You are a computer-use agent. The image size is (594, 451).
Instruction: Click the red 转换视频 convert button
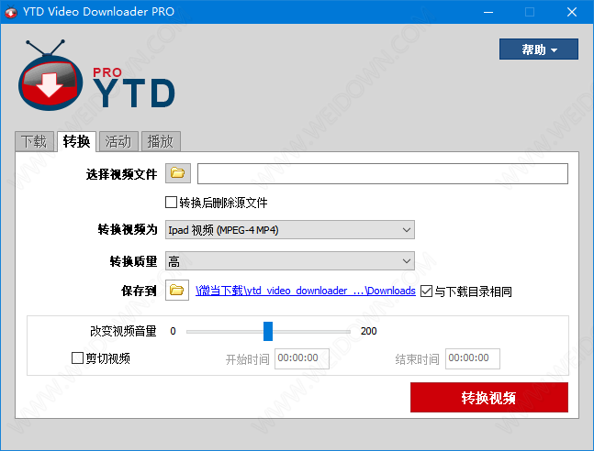click(488, 398)
